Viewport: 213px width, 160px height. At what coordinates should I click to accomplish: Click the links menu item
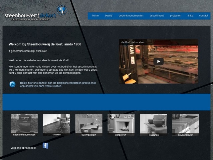(190, 16)
